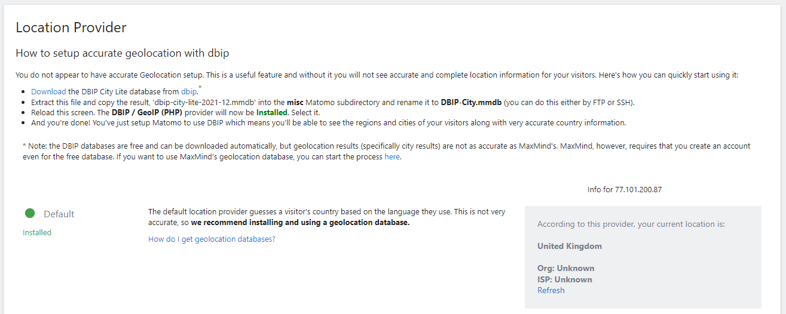The width and height of the screenshot is (786, 314).
Task: Click the green Installed status under Default
Action: tap(37, 232)
